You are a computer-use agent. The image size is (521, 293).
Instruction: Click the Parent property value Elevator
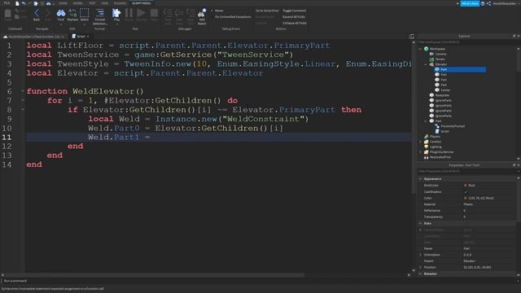pos(469,261)
